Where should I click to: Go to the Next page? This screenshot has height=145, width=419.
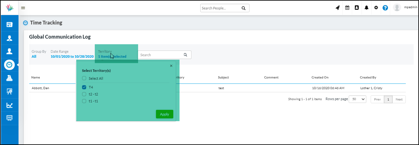pyautogui.click(x=399, y=99)
